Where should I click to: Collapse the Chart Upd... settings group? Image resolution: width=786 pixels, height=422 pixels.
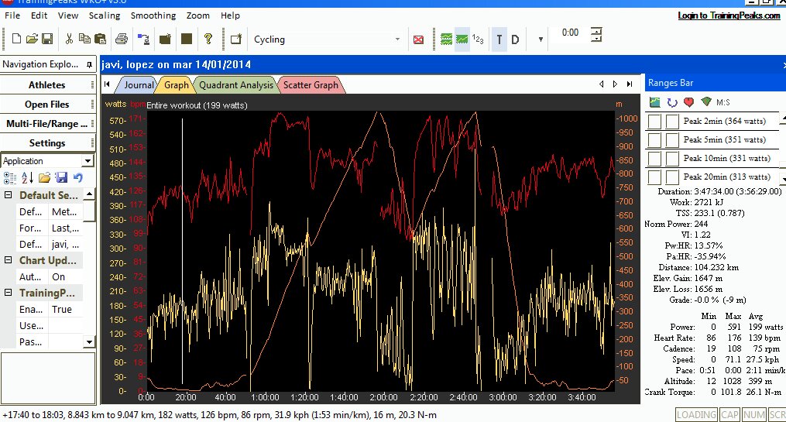(x=8, y=261)
